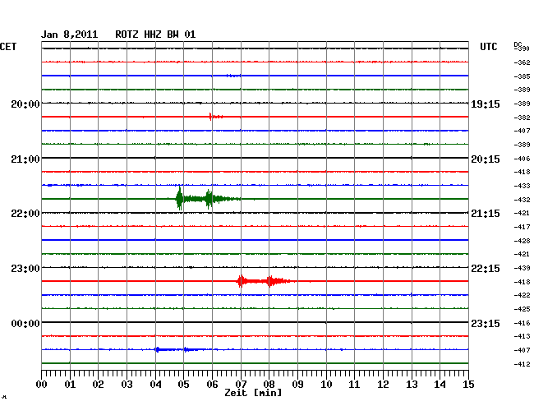Click the DC offset value "-422"
The width and height of the screenshot is (534, 406).
pos(522,295)
